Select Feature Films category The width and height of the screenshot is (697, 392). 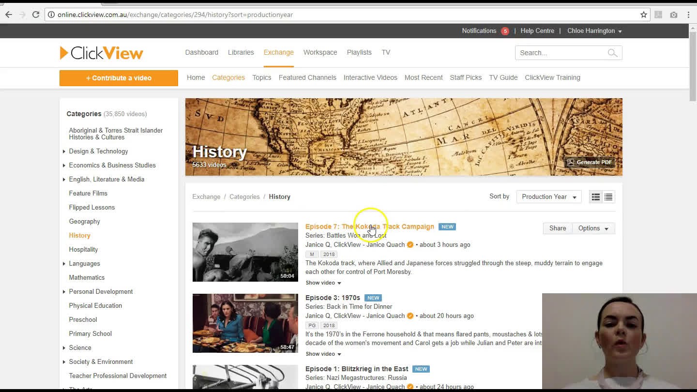[x=88, y=194]
